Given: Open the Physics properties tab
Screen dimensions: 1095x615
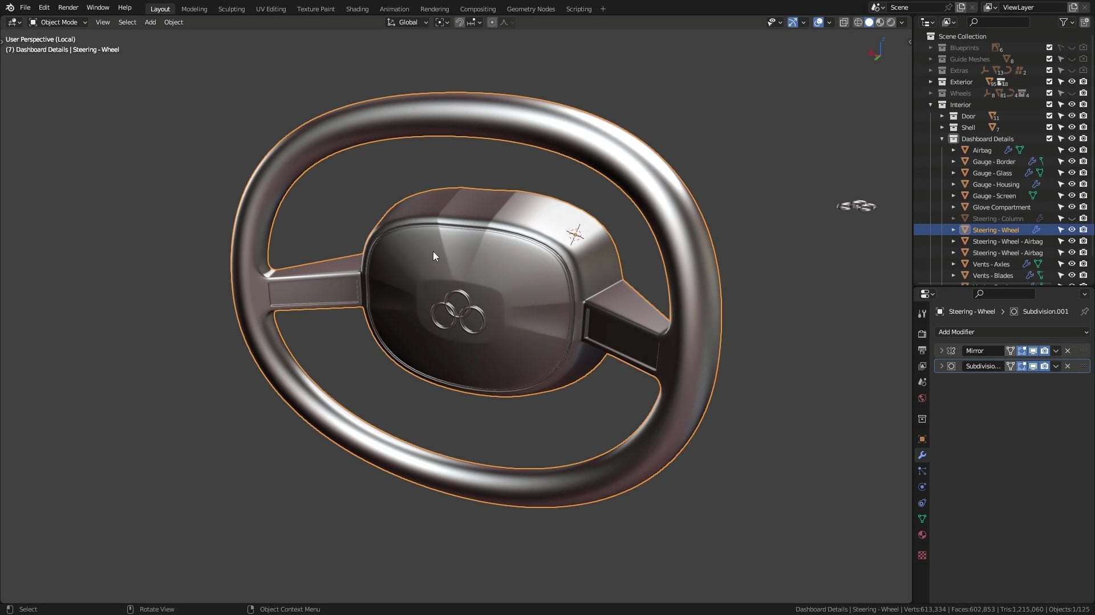Looking at the screenshot, I should [922, 487].
